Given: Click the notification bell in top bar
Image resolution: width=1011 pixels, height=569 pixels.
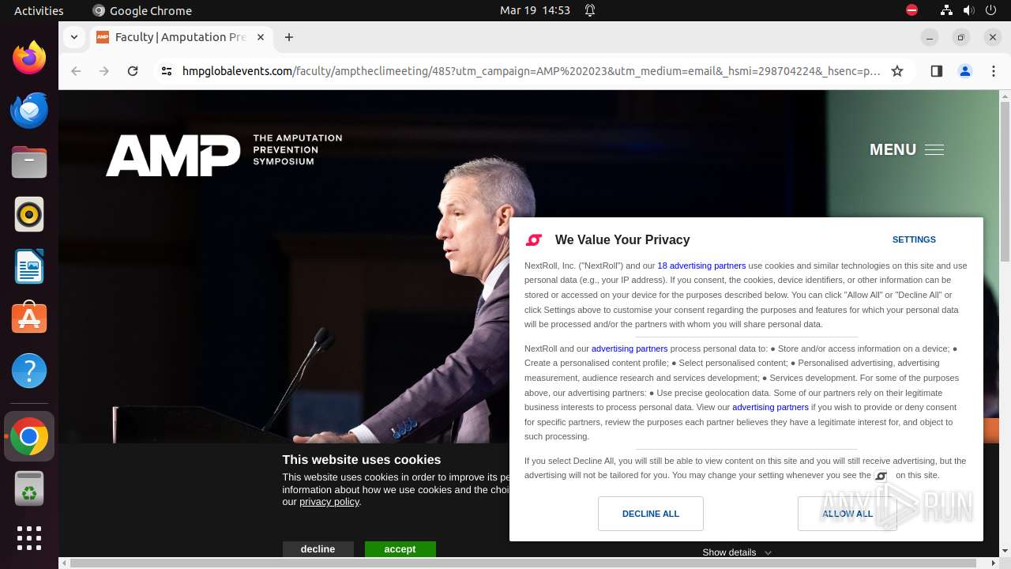Looking at the screenshot, I should (x=590, y=10).
